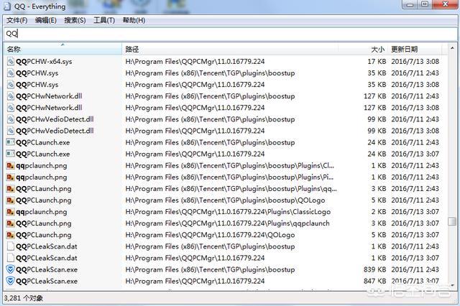Click the 17 KB size value
Screen dimensions: 460x306
pos(377,62)
